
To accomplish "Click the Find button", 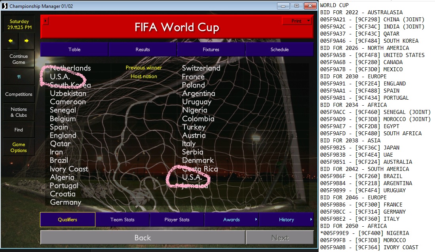I will click(x=19, y=130).
